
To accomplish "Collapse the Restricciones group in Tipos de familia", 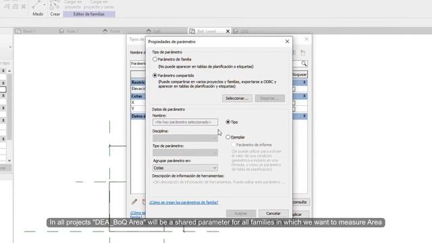I will pos(304,82).
